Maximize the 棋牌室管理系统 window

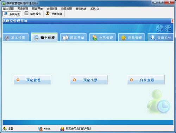pos(161,2)
